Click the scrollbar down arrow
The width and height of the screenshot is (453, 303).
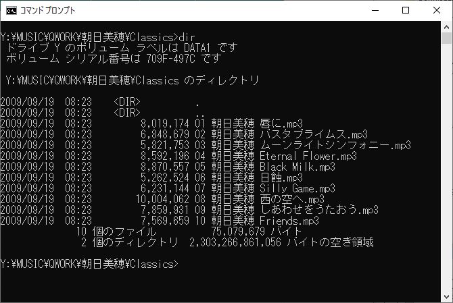tap(446, 296)
